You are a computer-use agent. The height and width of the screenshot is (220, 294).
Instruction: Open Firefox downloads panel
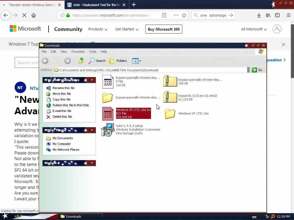[259, 15]
